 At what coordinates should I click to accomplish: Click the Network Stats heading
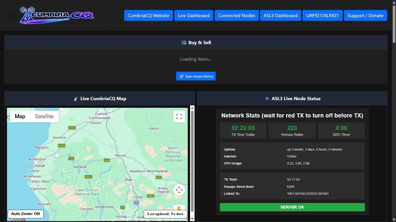click(x=292, y=115)
